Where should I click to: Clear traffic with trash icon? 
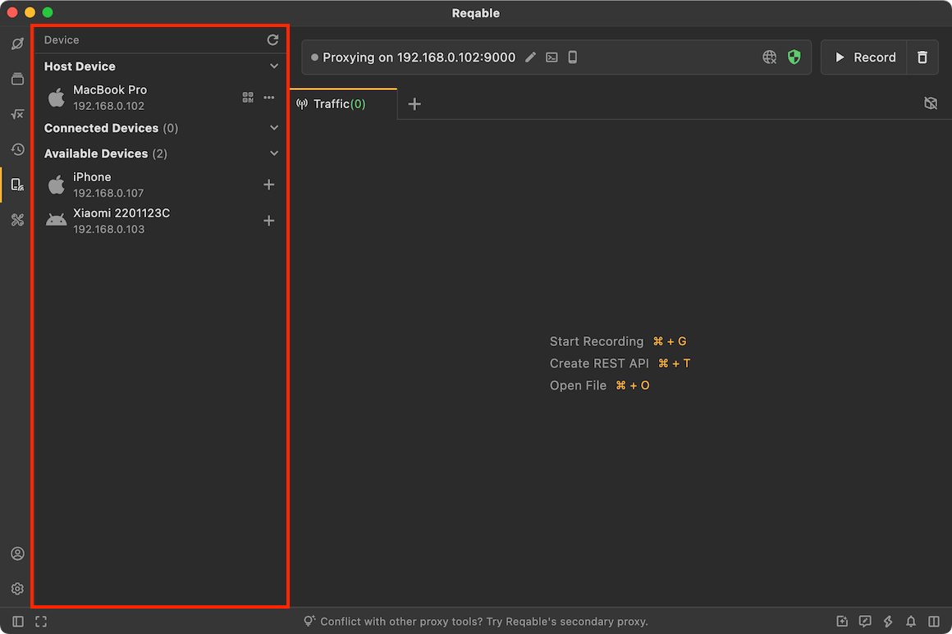click(x=922, y=57)
